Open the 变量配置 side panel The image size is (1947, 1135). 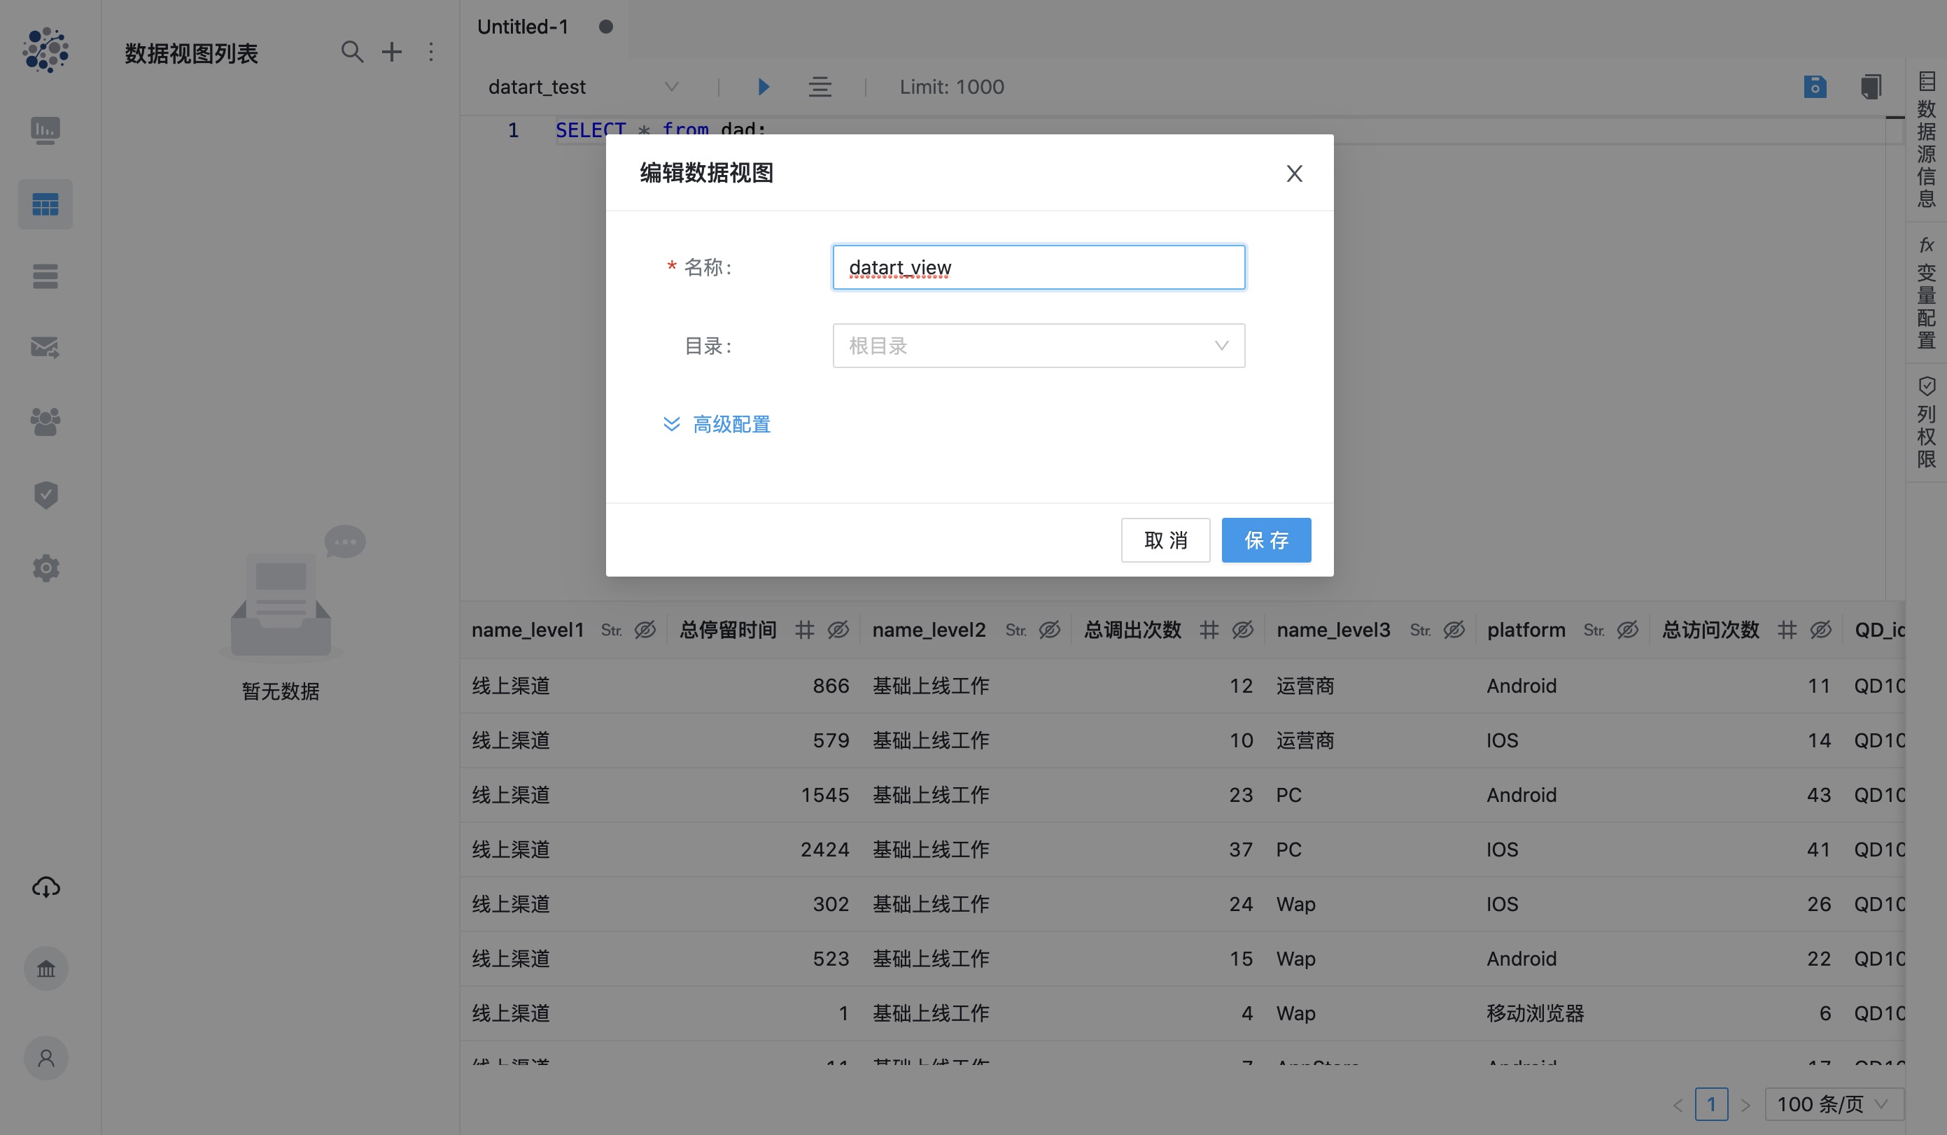tap(1926, 292)
